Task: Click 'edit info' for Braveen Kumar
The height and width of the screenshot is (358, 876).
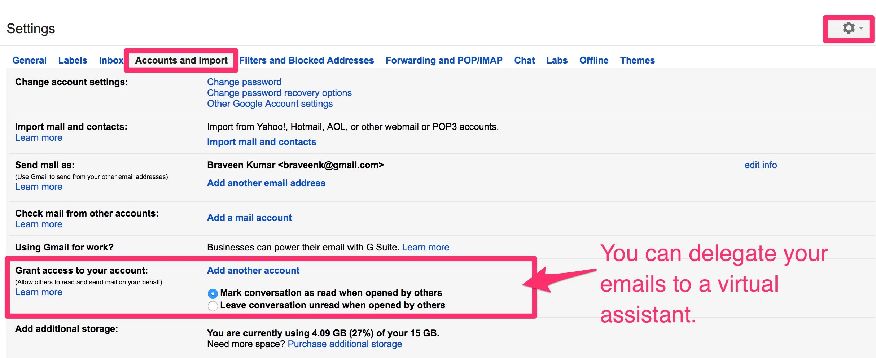Action: pyautogui.click(x=761, y=165)
